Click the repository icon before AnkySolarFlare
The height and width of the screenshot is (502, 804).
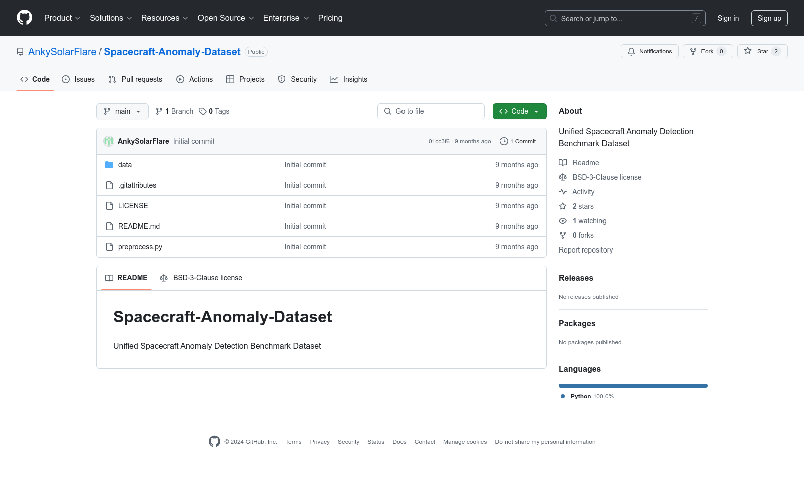click(20, 52)
